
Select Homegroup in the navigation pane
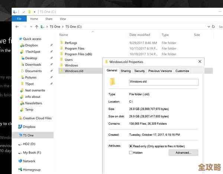[31, 170]
